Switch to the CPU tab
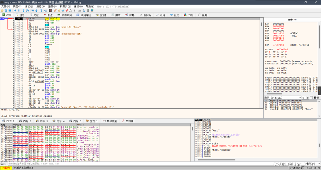The image size is (321, 170). pos(6,15)
